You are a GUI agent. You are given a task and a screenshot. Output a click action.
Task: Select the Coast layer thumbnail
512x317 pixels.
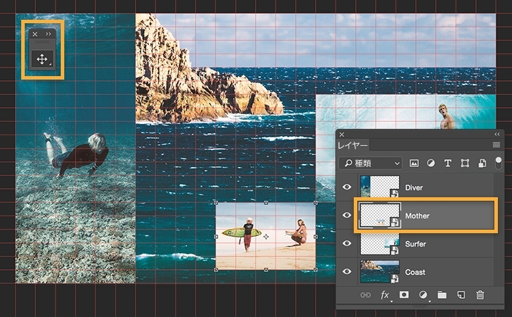(x=380, y=271)
